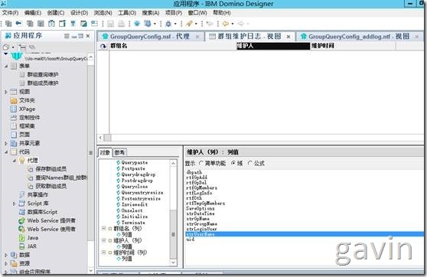Expand the 资源 tree node
427x277 pixels.
pyautogui.click(x=6, y=263)
